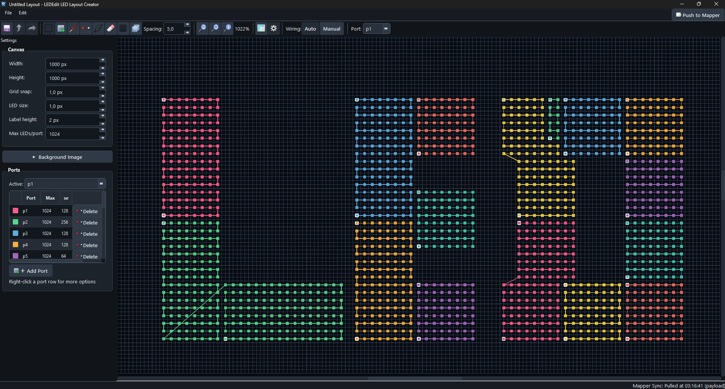Decrease Max LEDs/port with down stepper

click(102, 138)
